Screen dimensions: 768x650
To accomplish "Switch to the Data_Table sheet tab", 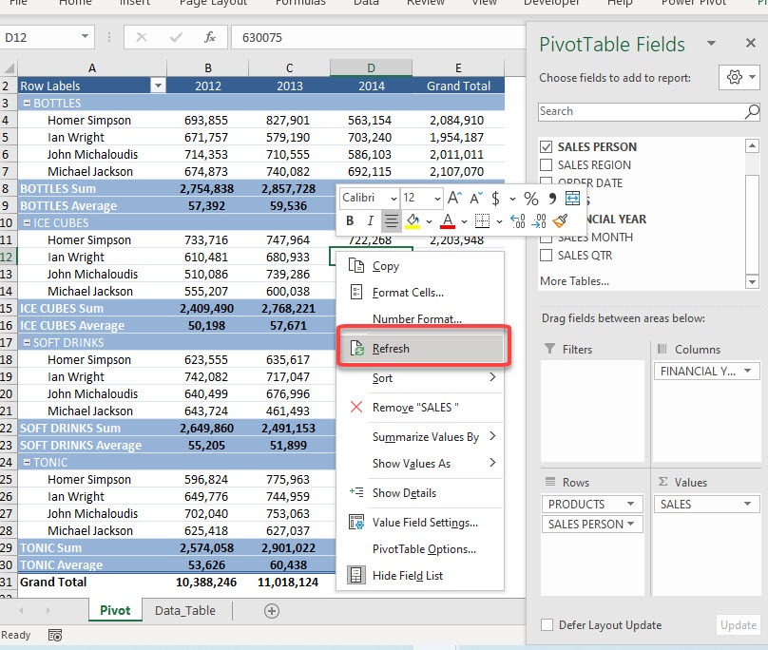I will (x=184, y=611).
